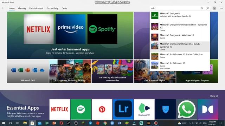The width and height of the screenshot is (225, 126).
Task: Open Pinterest in Essential Apps row
Action: click(x=102, y=110)
